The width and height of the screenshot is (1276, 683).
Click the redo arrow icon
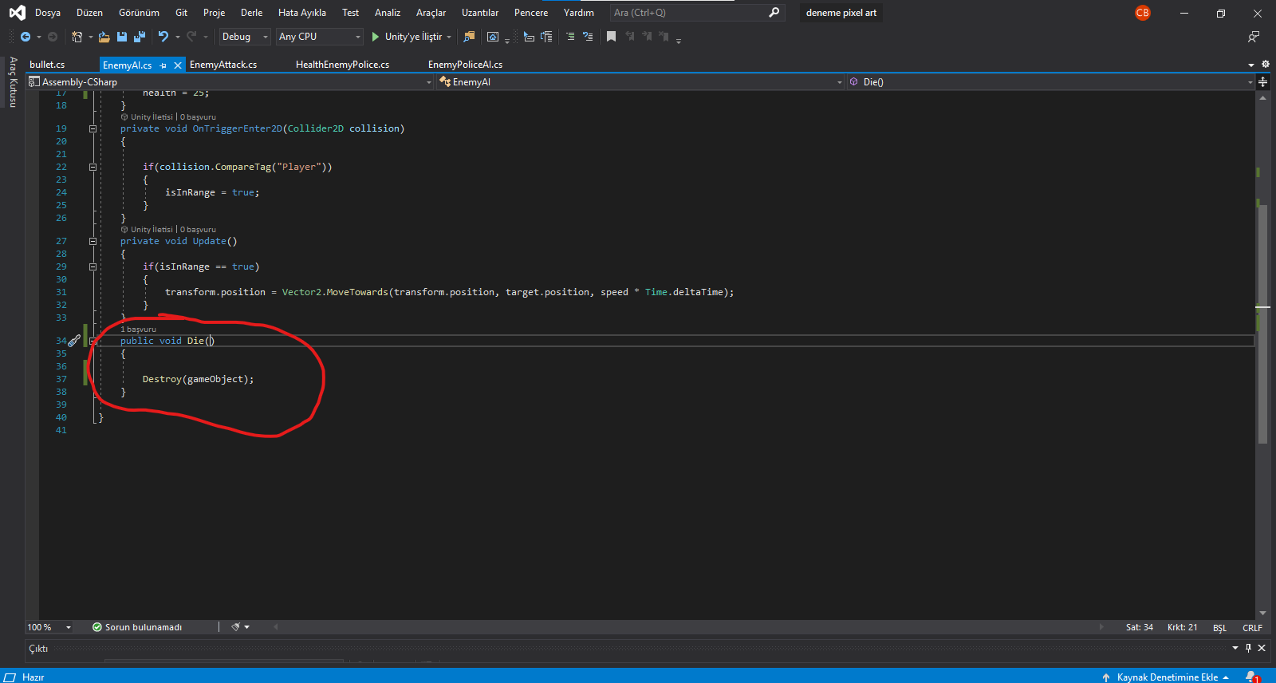tap(191, 37)
